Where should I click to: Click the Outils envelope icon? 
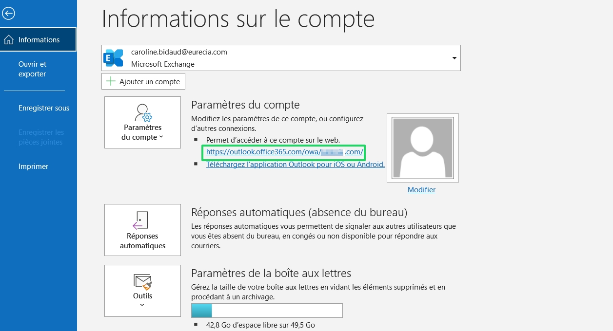[x=143, y=282]
